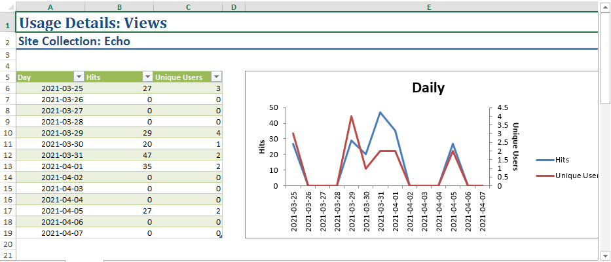This screenshot has height=262, width=611.
Task: Open the Unique Users filter dropdown
Action: [x=216, y=77]
